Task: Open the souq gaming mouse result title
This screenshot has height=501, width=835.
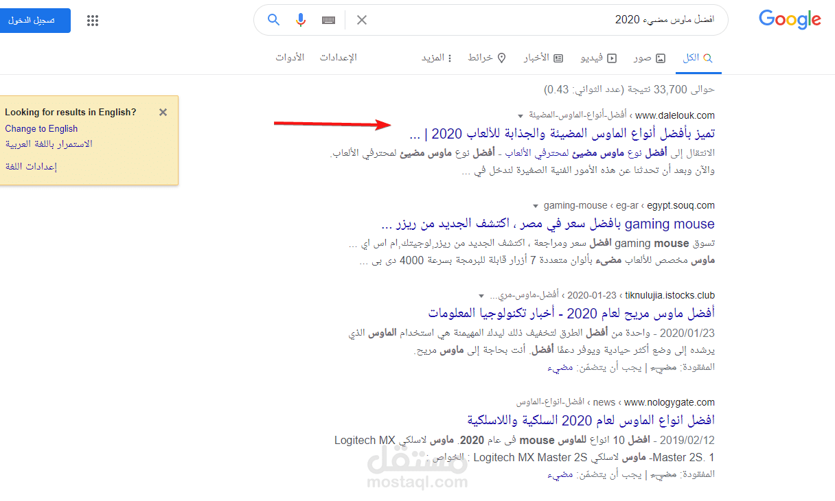Action: (x=547, y=224)
